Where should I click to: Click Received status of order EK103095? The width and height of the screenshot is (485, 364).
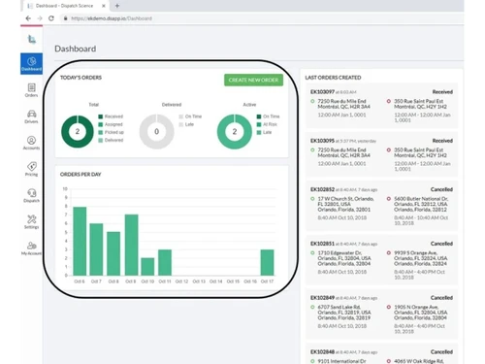pyautogui.click(x=442, y=141)
